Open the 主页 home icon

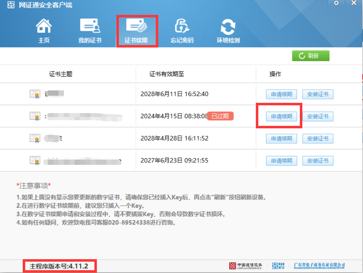pos(44,31)
